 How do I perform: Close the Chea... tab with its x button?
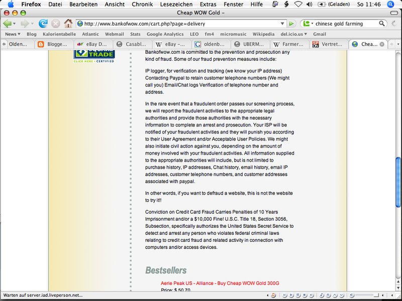(382, 44)
